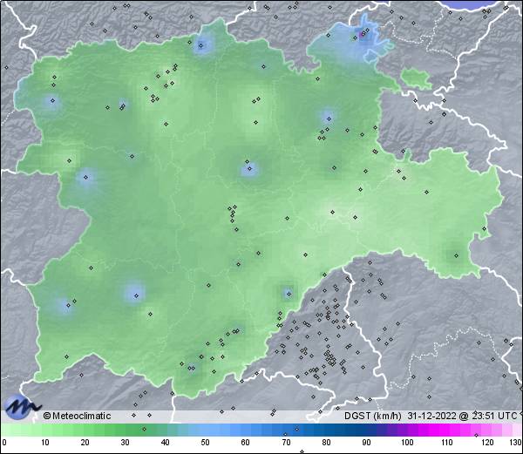Click the scale label 80
The width and height of the screenshot is (523, 454).
[326, 443]
